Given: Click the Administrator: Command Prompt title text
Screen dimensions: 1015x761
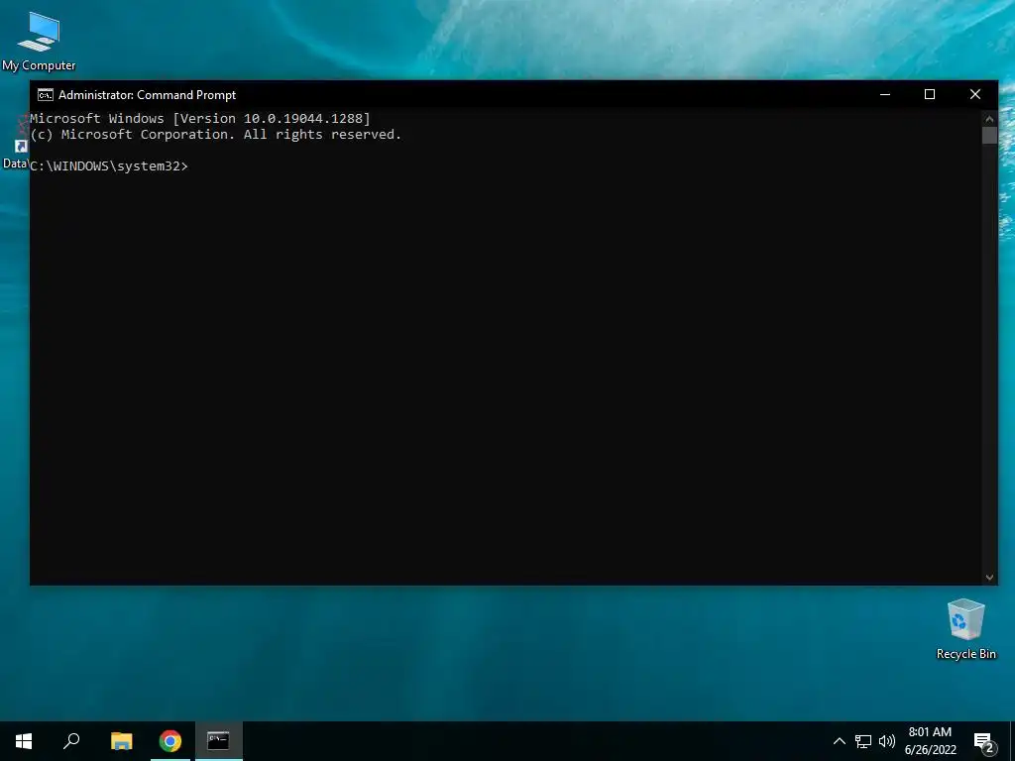Looking at the screenshot, I should [147, 95].
